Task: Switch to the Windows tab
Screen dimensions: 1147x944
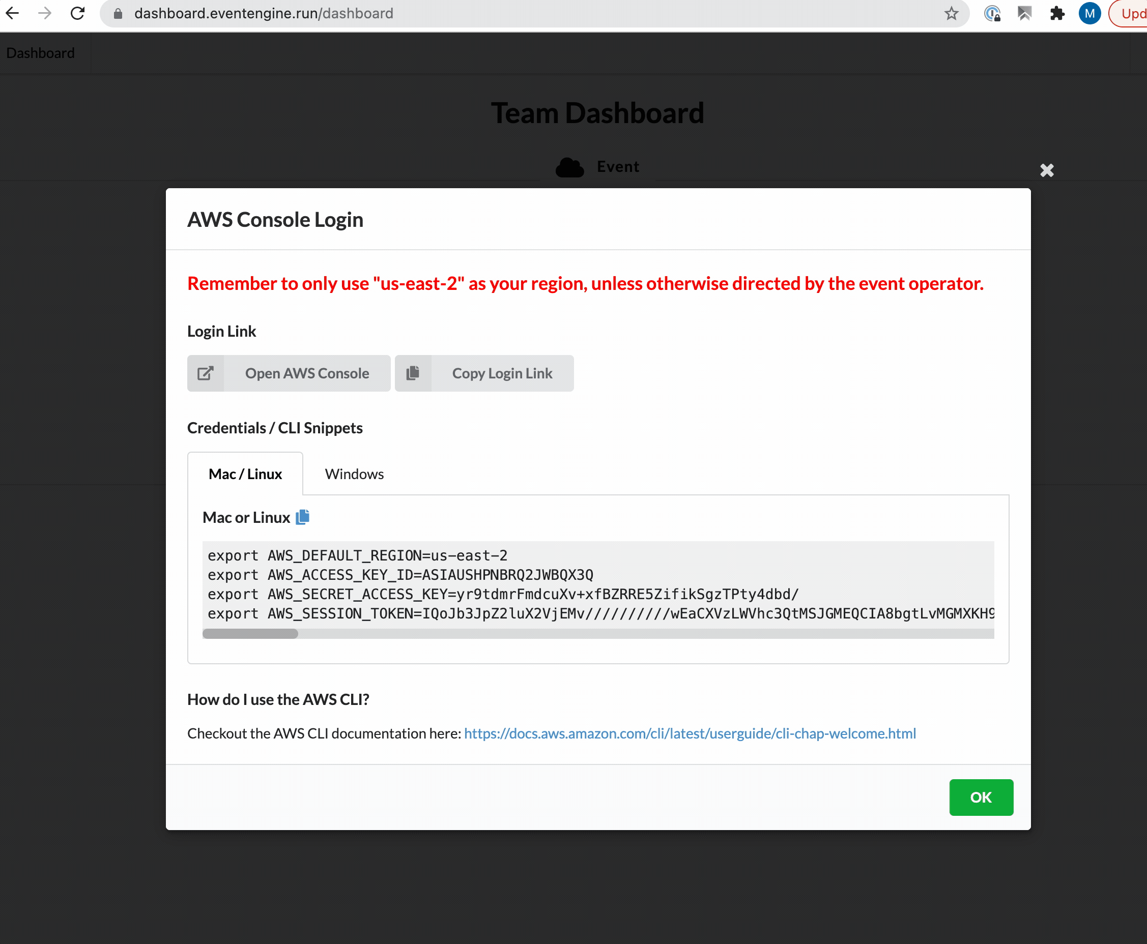Action: click(x=354, y=474)
